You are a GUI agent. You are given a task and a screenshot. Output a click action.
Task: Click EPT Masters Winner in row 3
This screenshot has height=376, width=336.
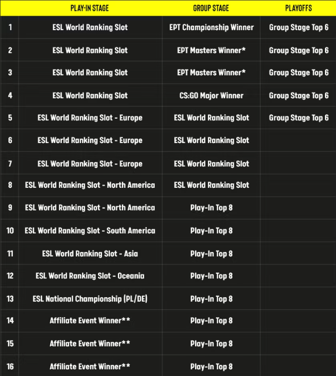[x=211, y=73]
